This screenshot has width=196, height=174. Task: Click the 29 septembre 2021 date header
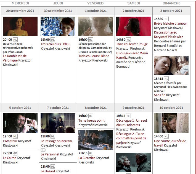point(20,11)
